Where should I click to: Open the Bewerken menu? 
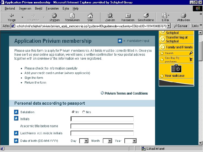click(x=25, y=8)
